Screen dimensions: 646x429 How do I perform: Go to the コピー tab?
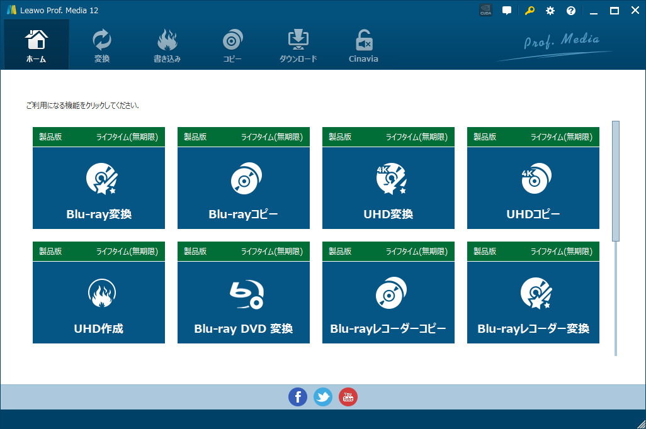[x=232, y=45]
